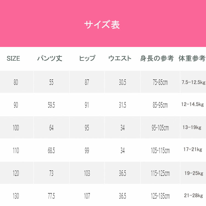Select the ウエスト column header
Viewport: 206px width, 206px height.
click(120, 58)
